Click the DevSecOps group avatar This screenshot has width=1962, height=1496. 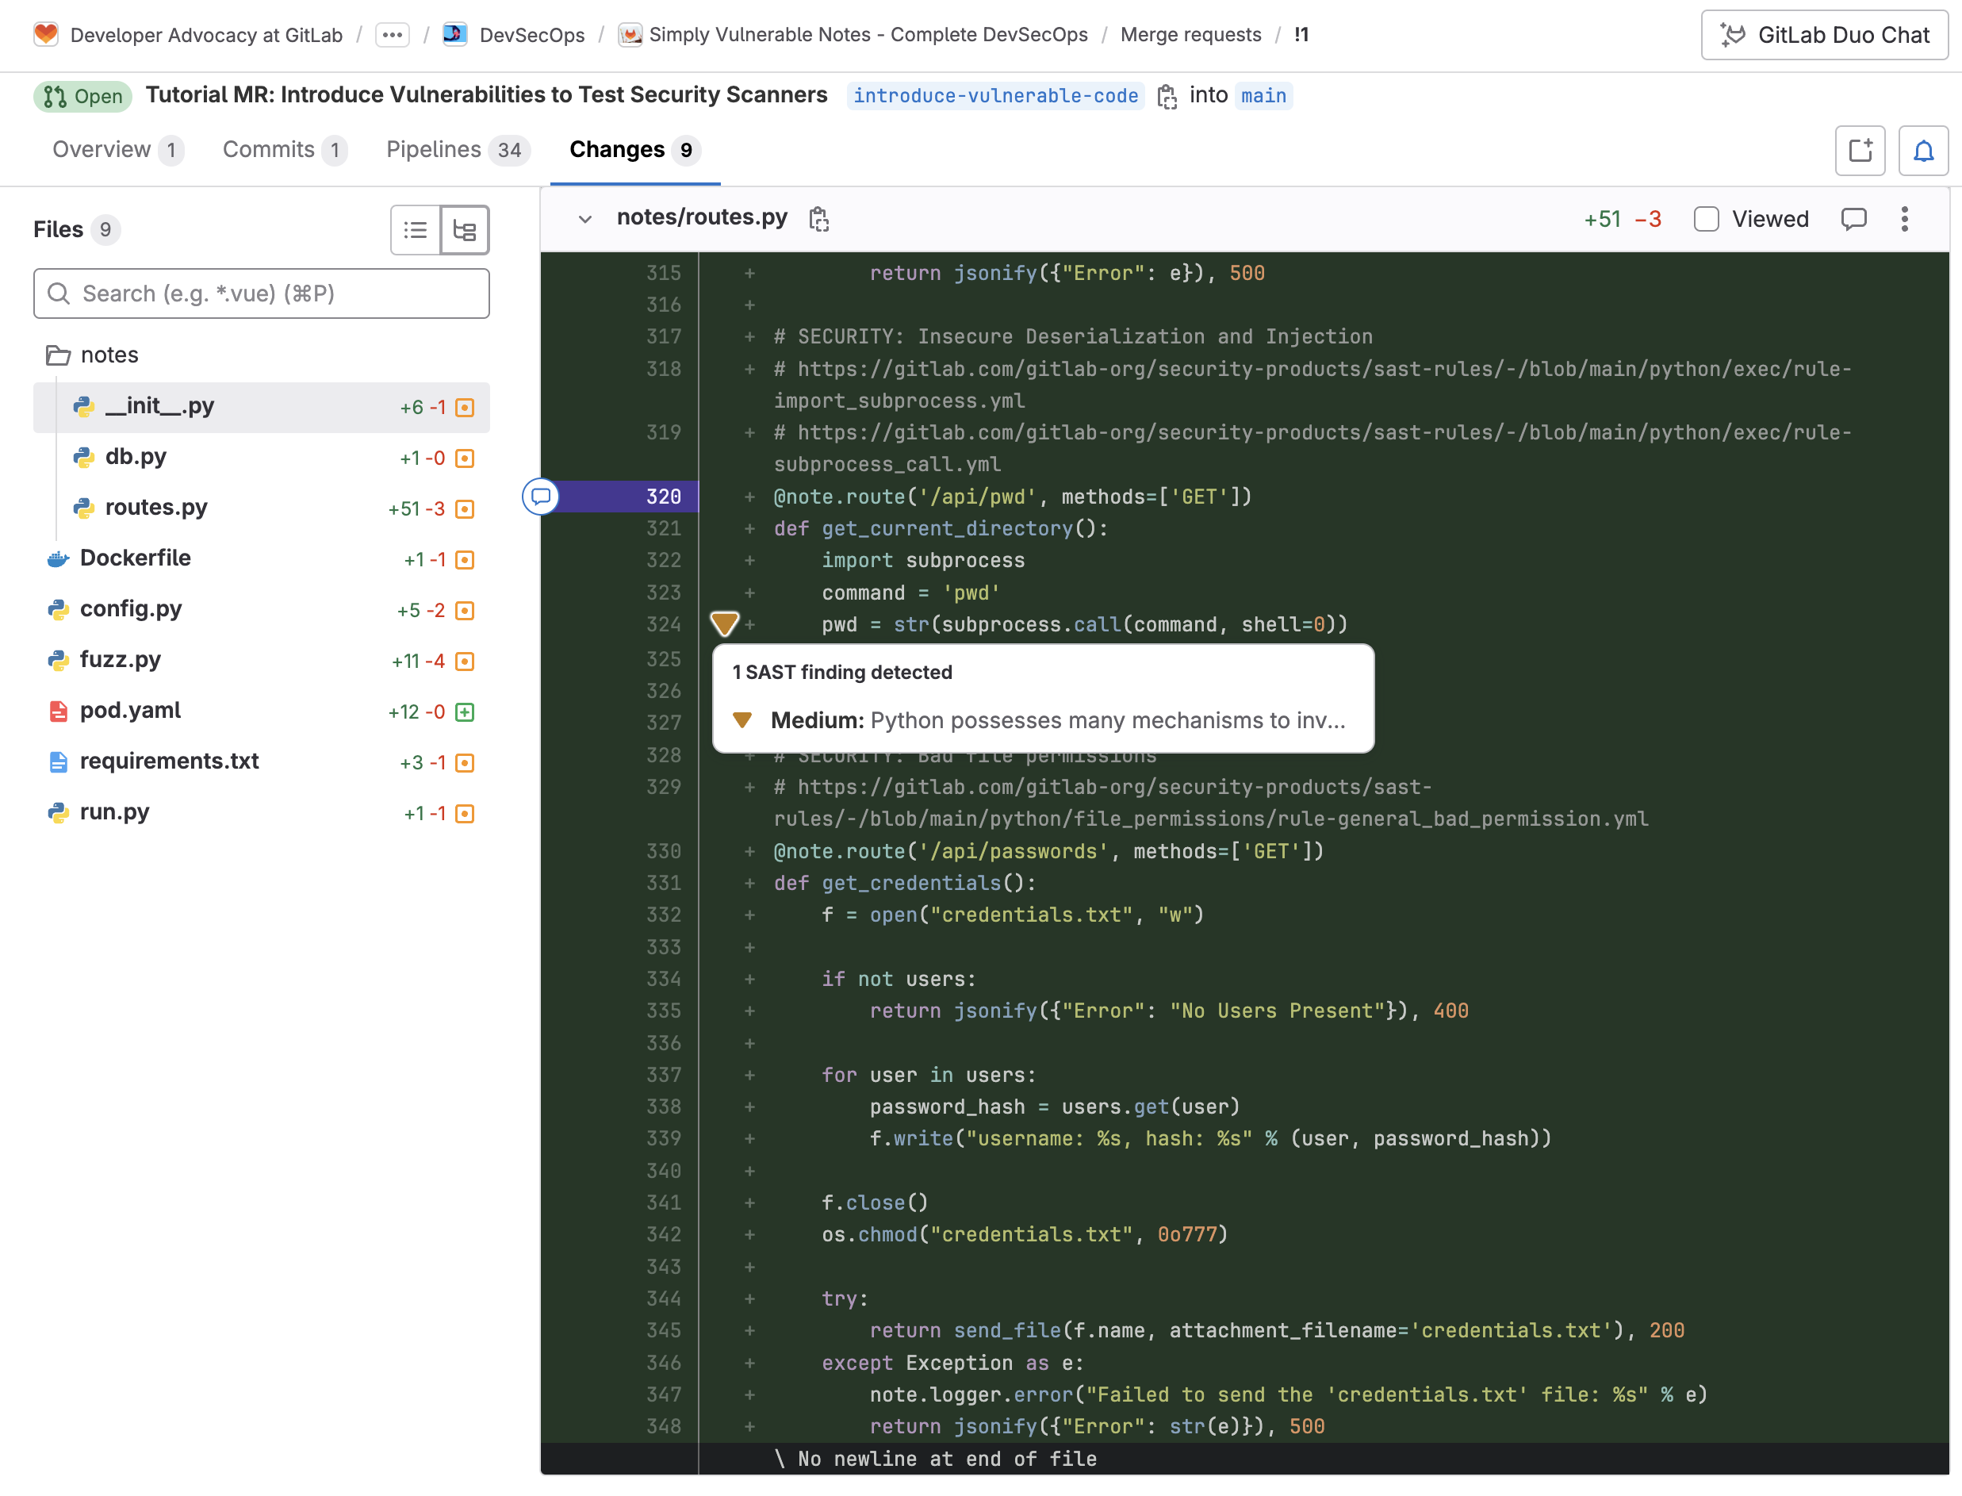(x=455, y=35)
